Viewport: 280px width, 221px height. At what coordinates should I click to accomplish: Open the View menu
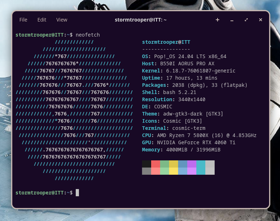pos(62,20)
